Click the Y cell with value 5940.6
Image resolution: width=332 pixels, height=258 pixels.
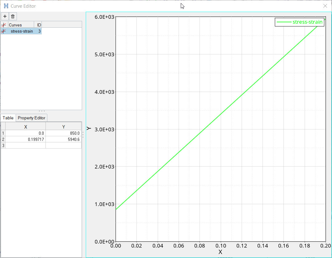[63, 139]
